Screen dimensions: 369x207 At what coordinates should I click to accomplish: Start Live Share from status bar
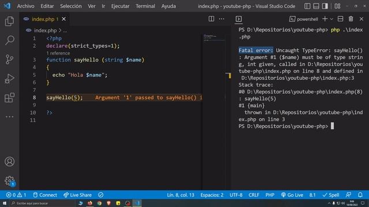[77, 195]
